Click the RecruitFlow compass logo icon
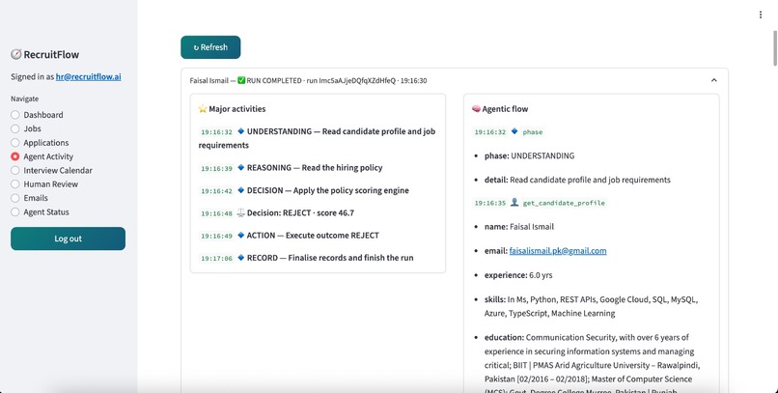The height and width of the screenshot is (393, 778). [x=15, y=54]
